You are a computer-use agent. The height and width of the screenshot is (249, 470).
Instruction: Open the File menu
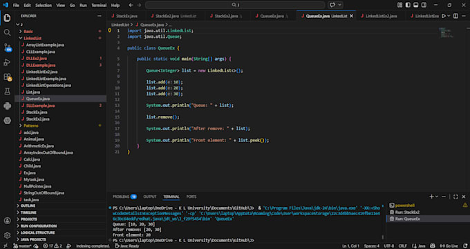[16, 6]
